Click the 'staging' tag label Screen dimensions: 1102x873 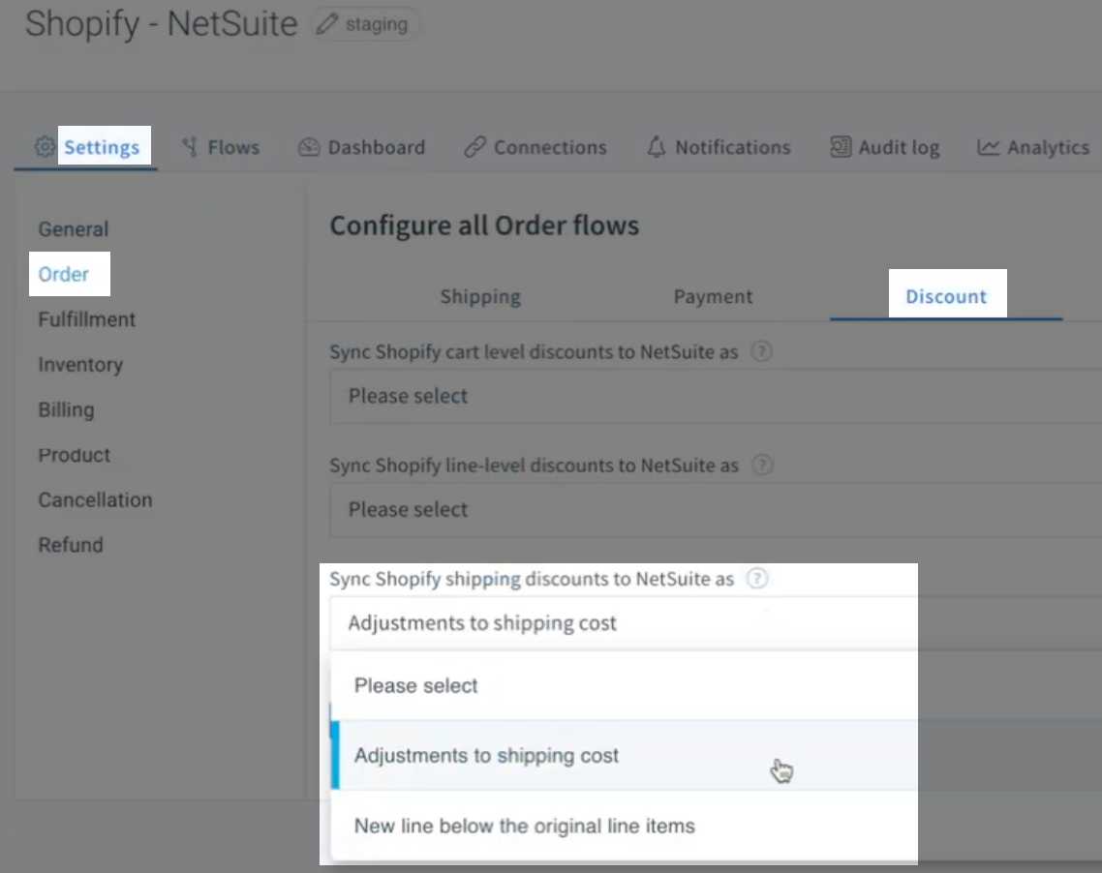[377, 24]
